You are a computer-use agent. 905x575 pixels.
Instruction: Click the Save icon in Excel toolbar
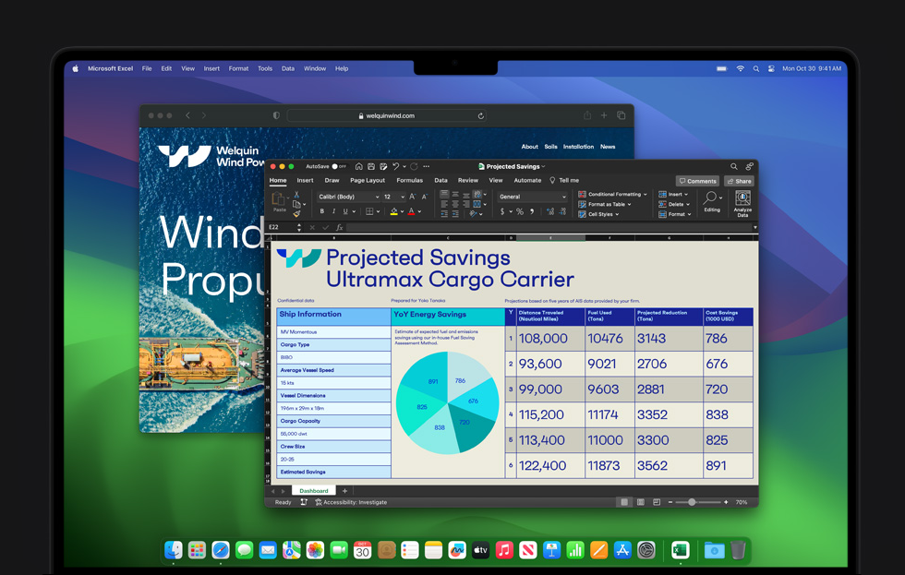pos(371,166)
